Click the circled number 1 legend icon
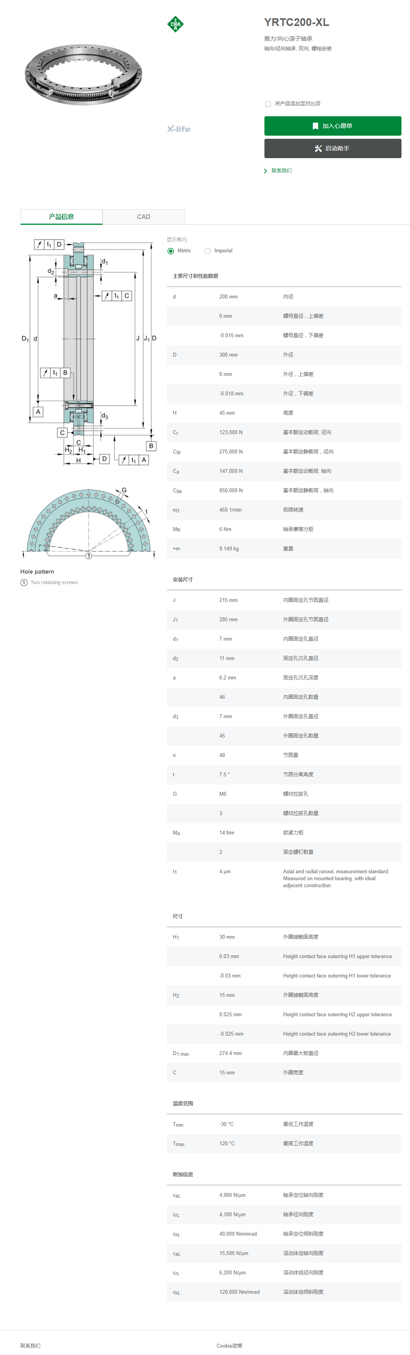This screenshot has height=1355, width=410. (24, 582)
